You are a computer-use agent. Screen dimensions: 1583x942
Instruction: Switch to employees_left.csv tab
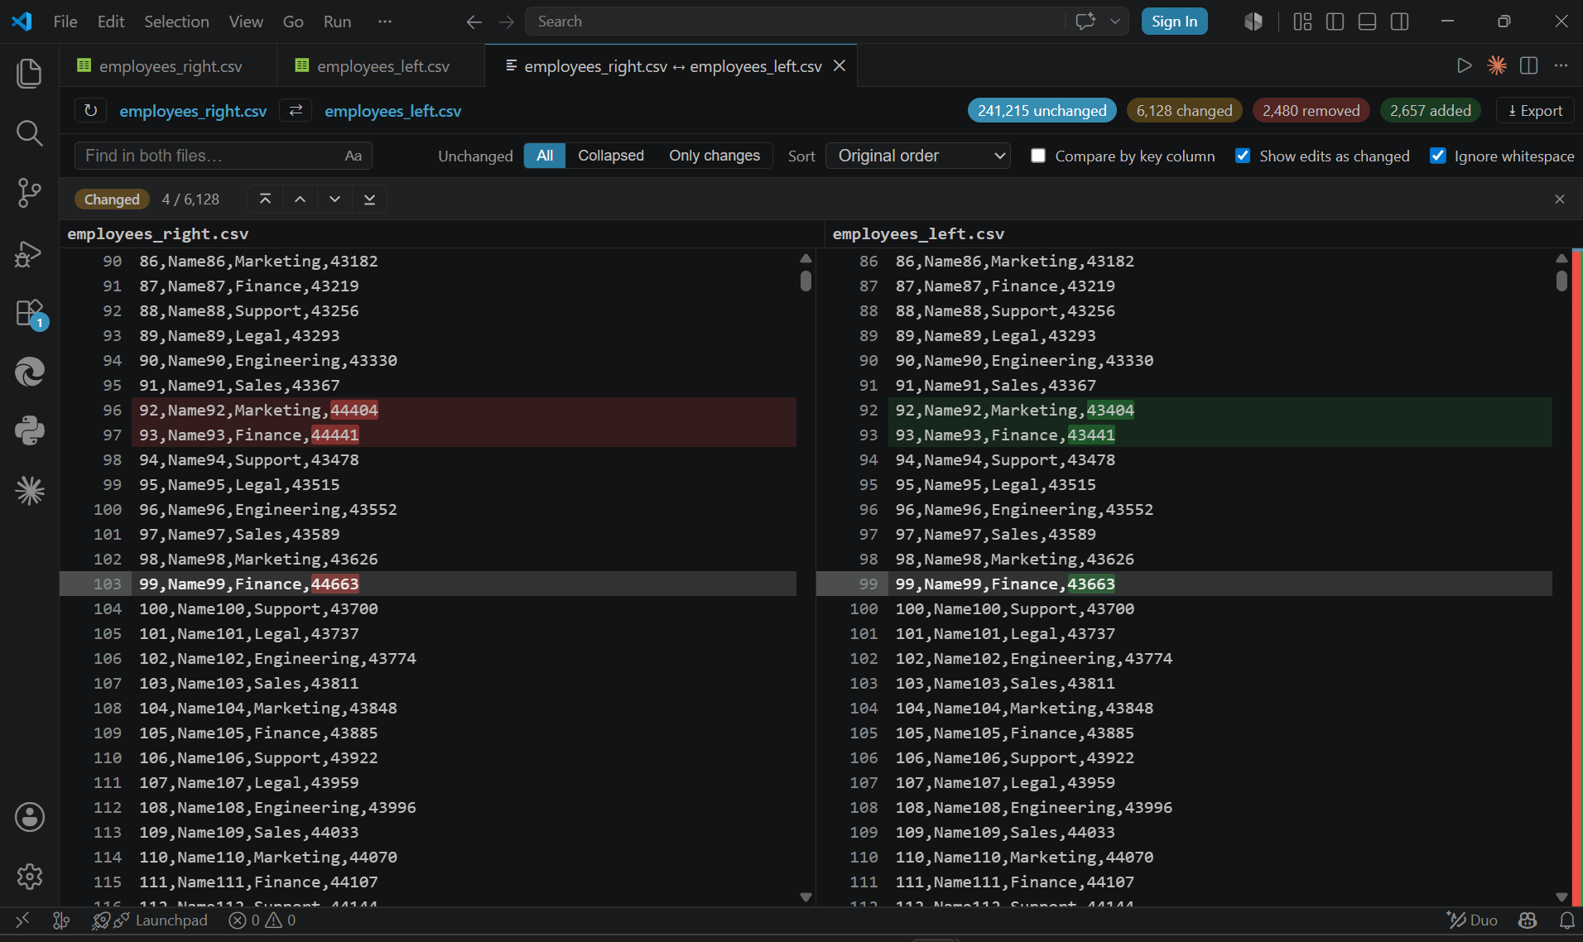click(x=382, y=66)
